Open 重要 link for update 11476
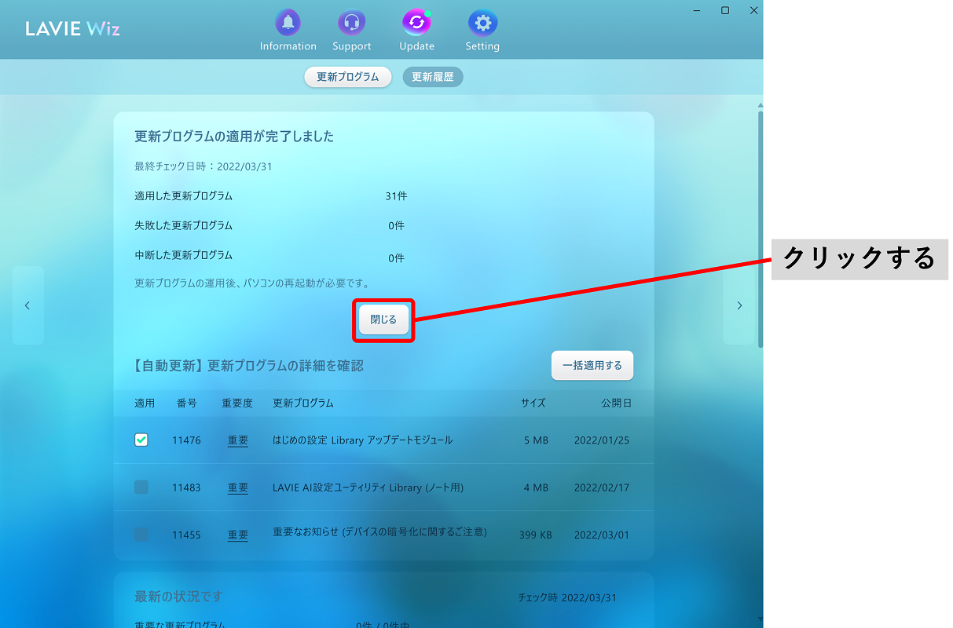 point(238,441)
